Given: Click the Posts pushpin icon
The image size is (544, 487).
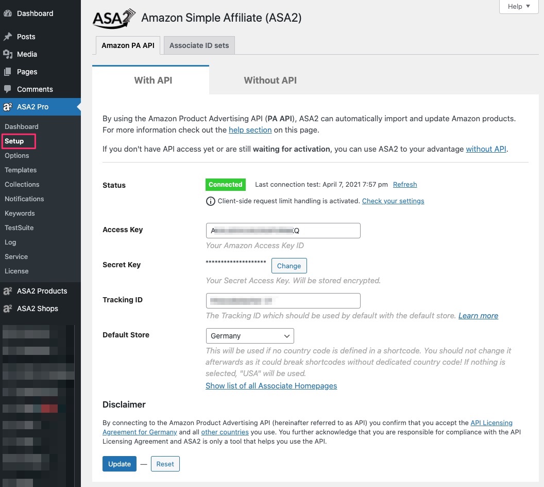Looking at the screenshot, I should [x=9, y=37].
